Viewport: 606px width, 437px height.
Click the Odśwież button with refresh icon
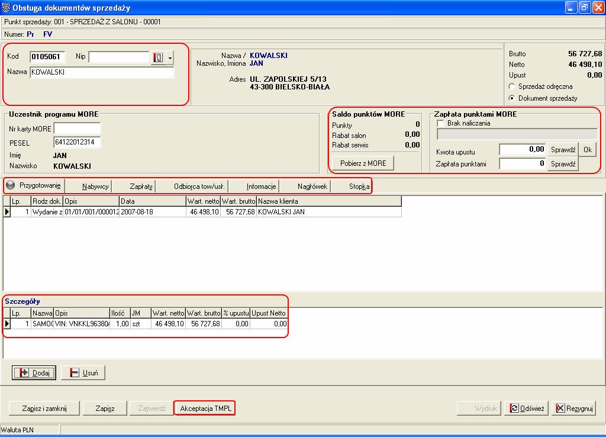[x=526, y=409]
